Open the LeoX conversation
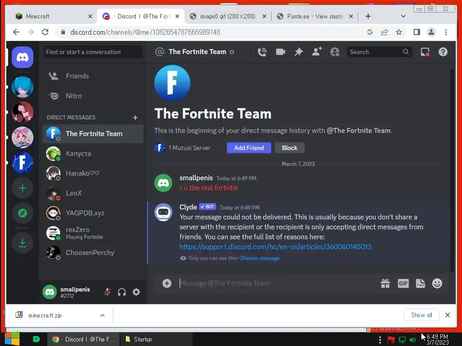Viewport: 462px width, 346px height. 93,193
